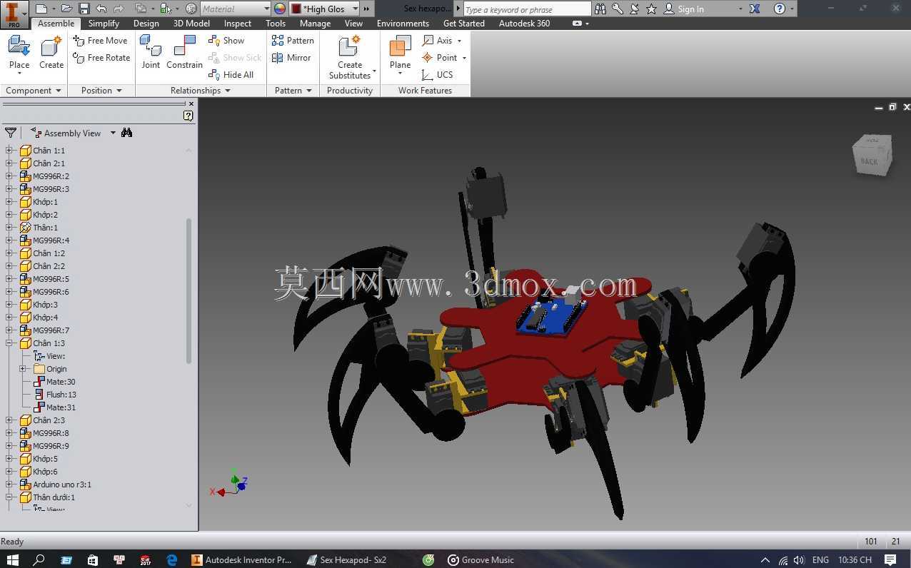The image size is (911, 568).
Task: Click the browser panel help icon
Action: tap(188, 116)
